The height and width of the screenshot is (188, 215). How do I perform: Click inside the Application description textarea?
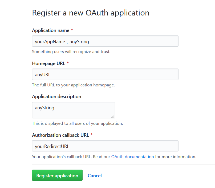[x=74, y=110]
